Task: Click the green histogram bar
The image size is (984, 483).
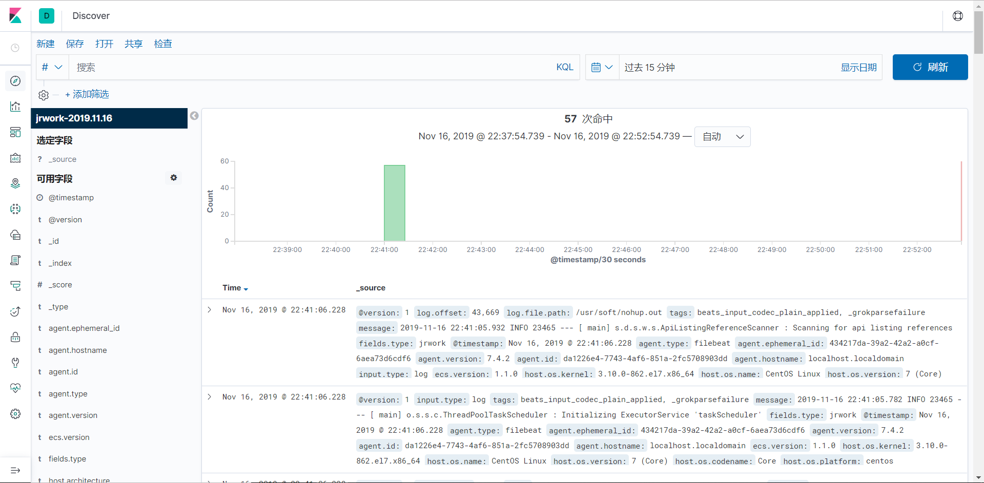Action: [x=395, y=203]
